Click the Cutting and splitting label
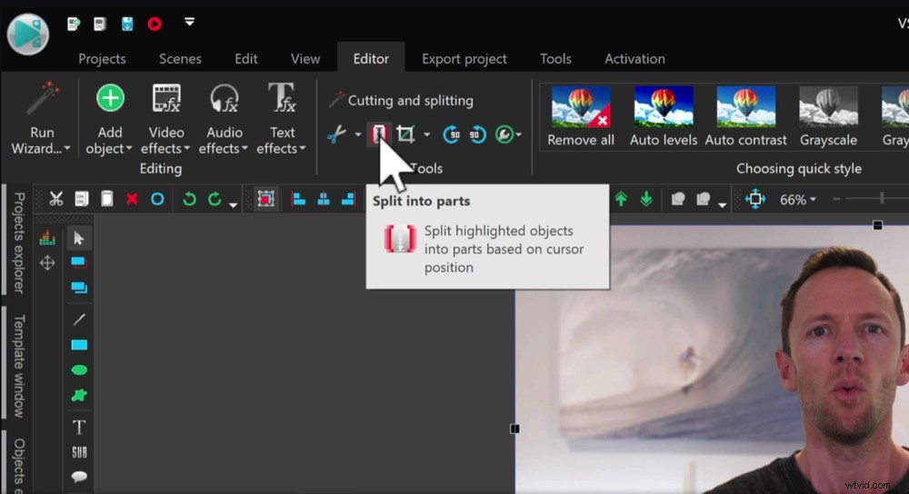The width and height of the screenshot is (909, 494). 411,101
